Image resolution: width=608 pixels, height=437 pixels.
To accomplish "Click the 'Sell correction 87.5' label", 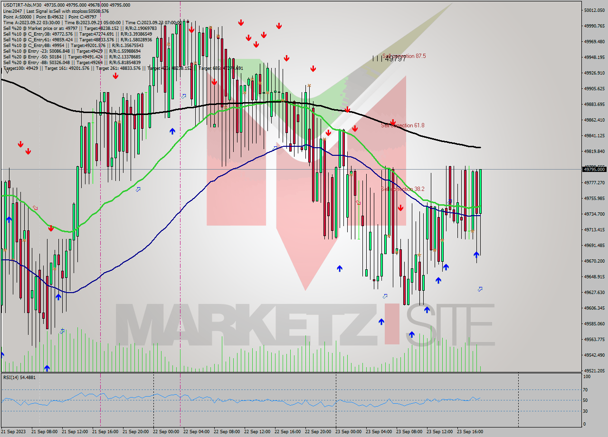I will pos(404,56).
